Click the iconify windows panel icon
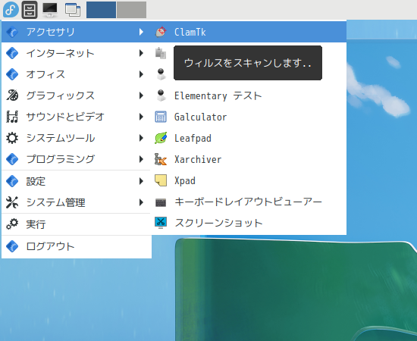 point(73,10)
